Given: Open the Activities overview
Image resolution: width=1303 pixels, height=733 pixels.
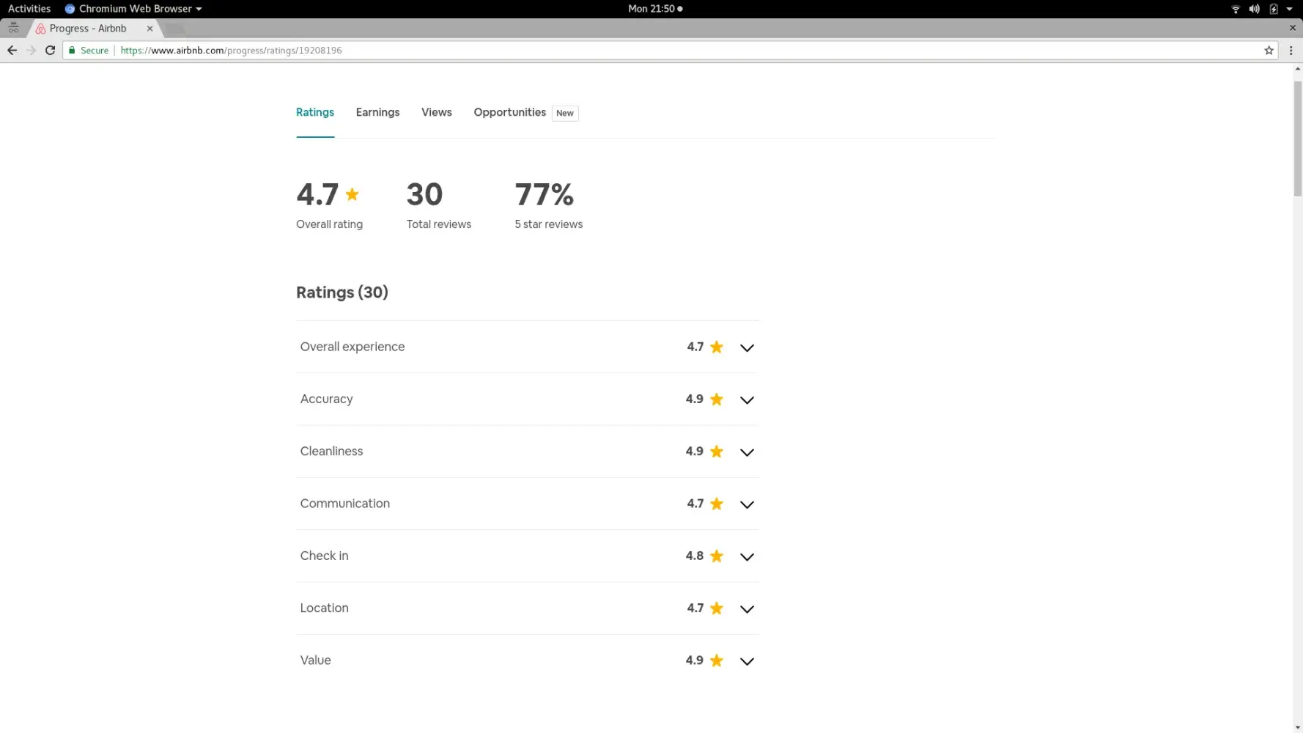Looking at the screenshot, I should (x=29, y=9).
